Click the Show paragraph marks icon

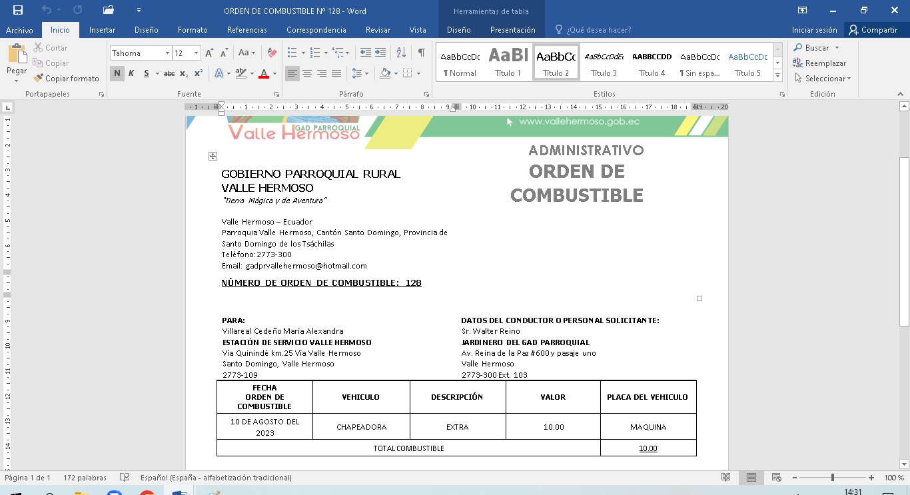click(x=421, y=53)
